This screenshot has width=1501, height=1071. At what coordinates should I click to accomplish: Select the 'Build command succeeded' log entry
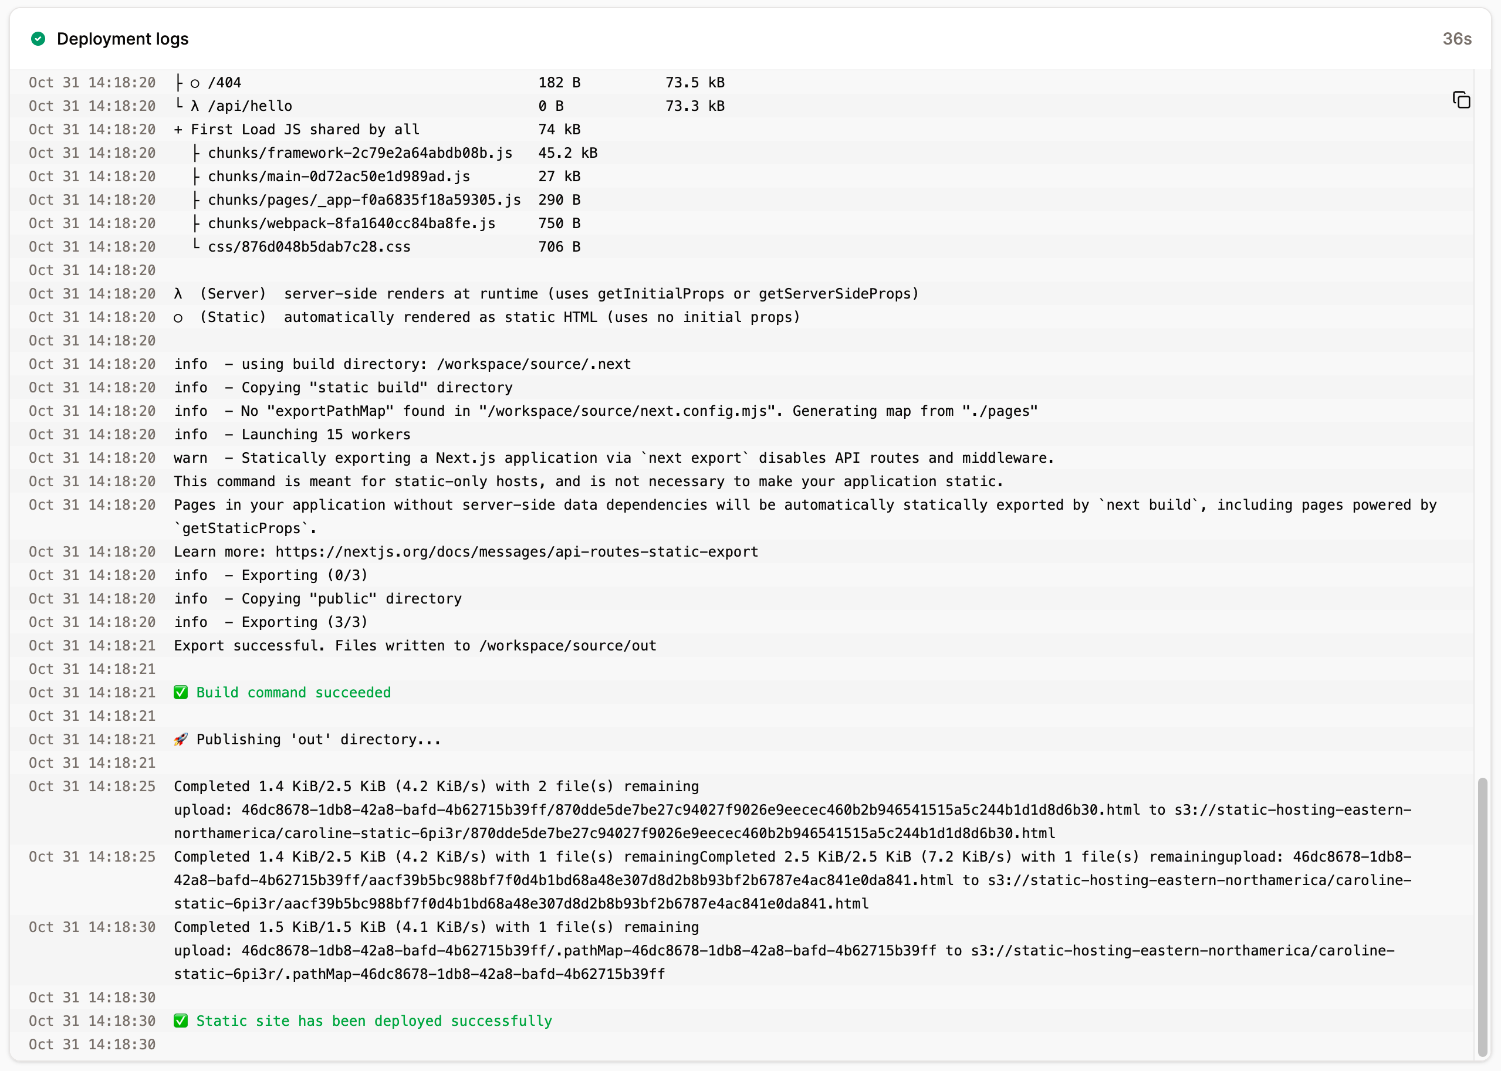293,693
